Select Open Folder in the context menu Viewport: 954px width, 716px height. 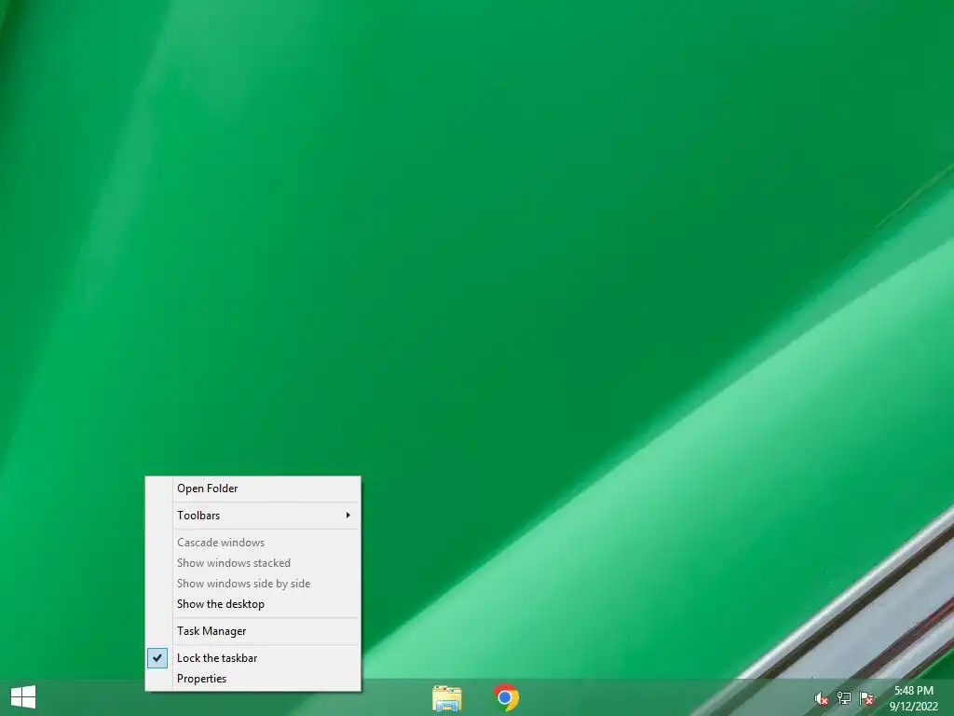pos(253,489)
